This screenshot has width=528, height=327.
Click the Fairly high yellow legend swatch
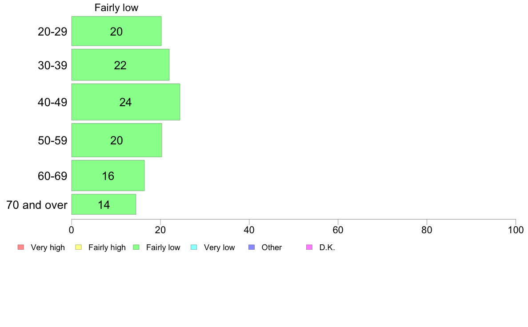click(x=79, y=247)
